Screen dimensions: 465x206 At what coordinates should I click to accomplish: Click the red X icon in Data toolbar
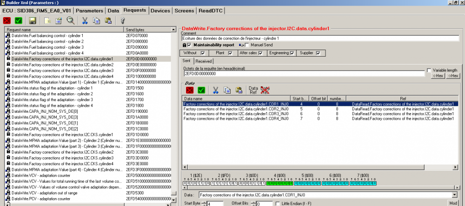pyautogui.click(x=190, y=90)
